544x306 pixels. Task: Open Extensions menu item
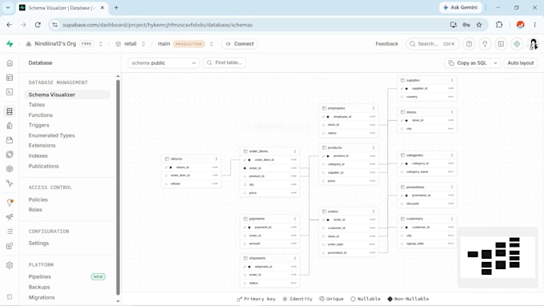(42, 146)
